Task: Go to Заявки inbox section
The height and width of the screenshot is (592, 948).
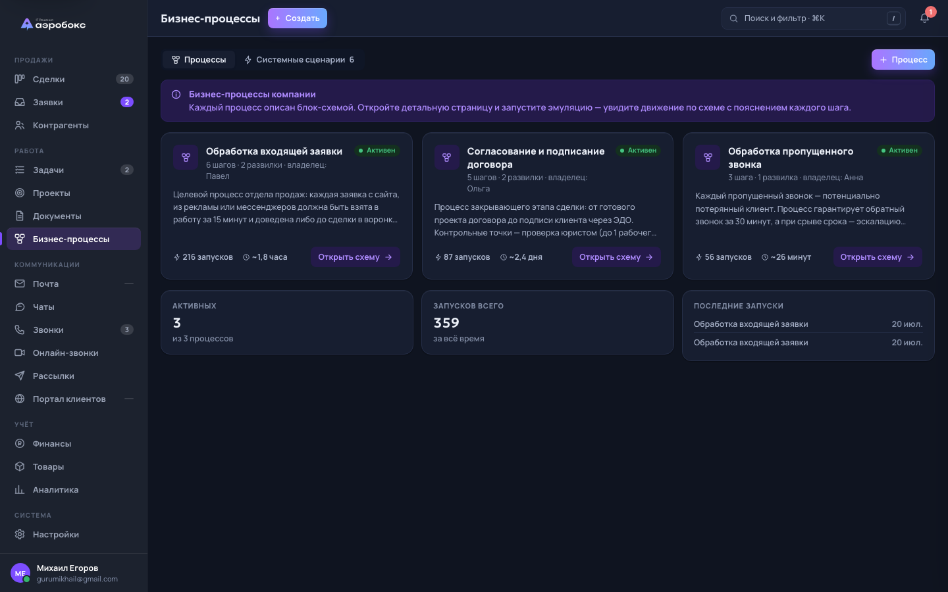Action: (74, 102)
